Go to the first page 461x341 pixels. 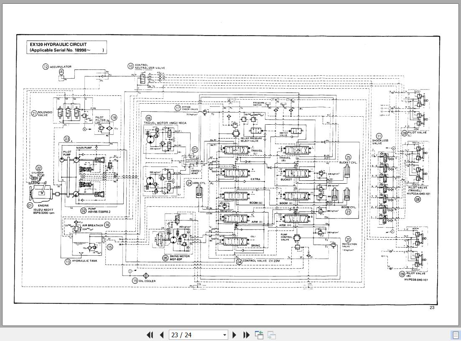pyautogui.click(x=150, y=335)
